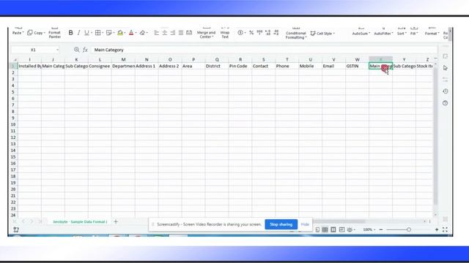Click the cell shading style icon

click(109, 33)
